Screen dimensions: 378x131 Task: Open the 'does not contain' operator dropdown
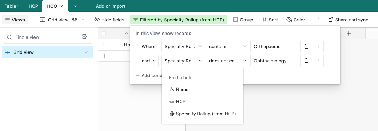pyautogui.click(x=228, y=61)
